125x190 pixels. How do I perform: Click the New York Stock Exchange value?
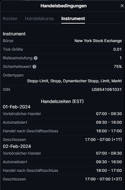(x=98, y=41)
